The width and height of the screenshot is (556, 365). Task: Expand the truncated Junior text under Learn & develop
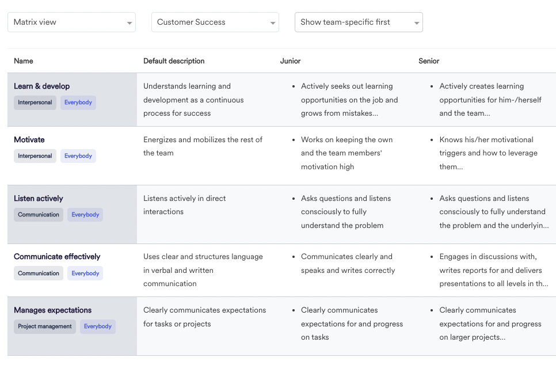coord(375,113)
